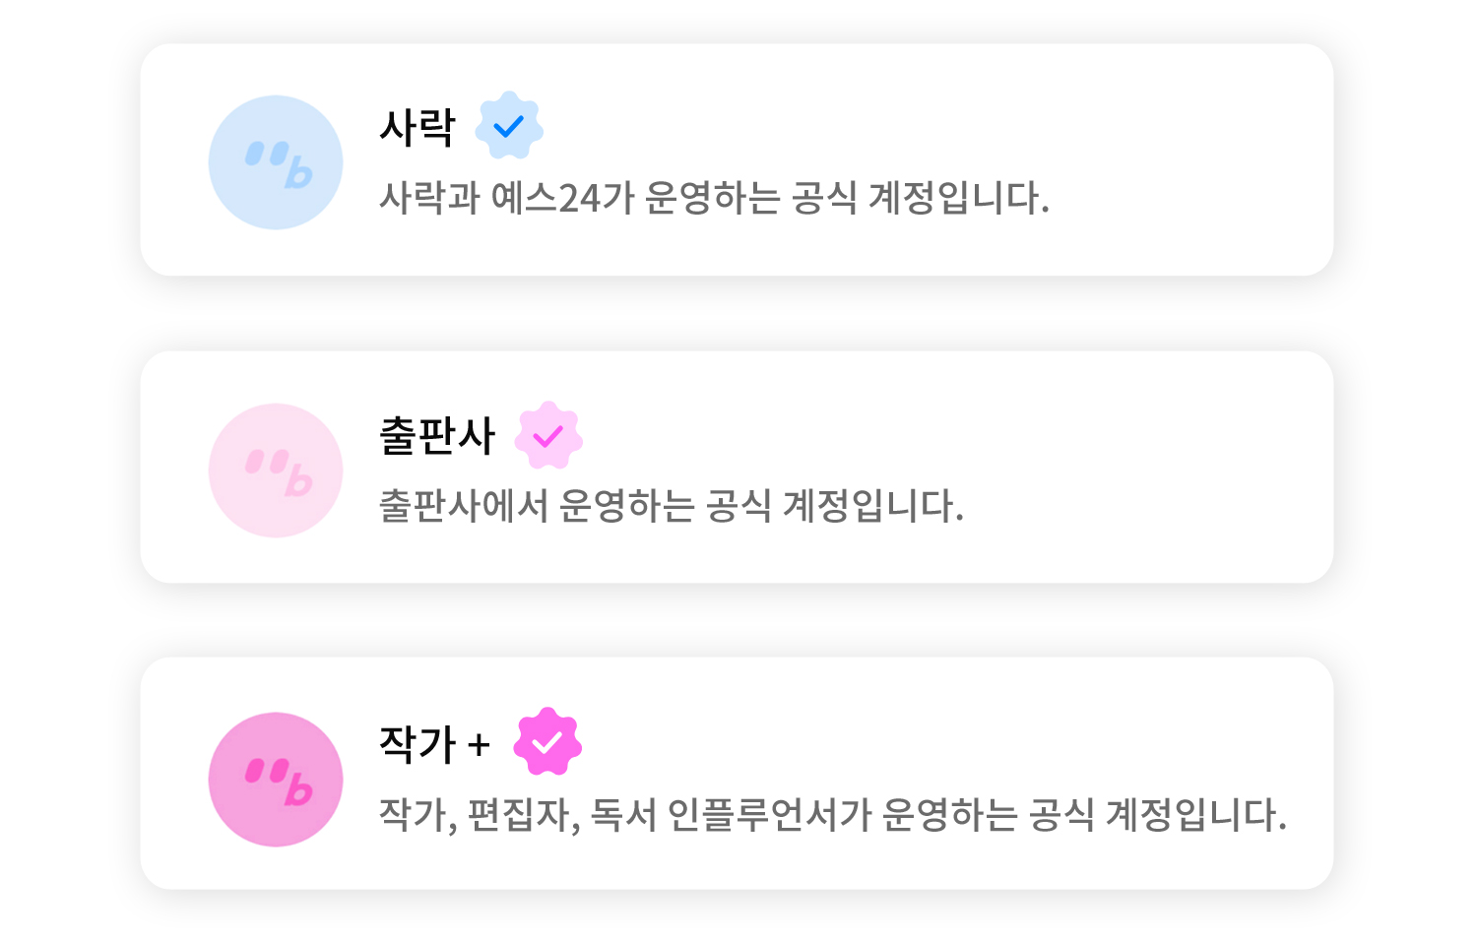Click the hot pink 작가 + profile avatar

tap(276, 780)
